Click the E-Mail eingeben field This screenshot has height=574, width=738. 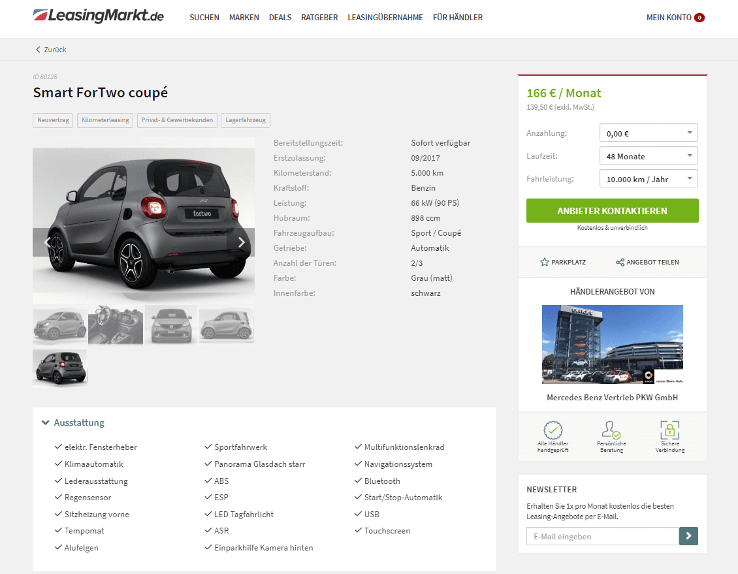click(x=602, y=536)
